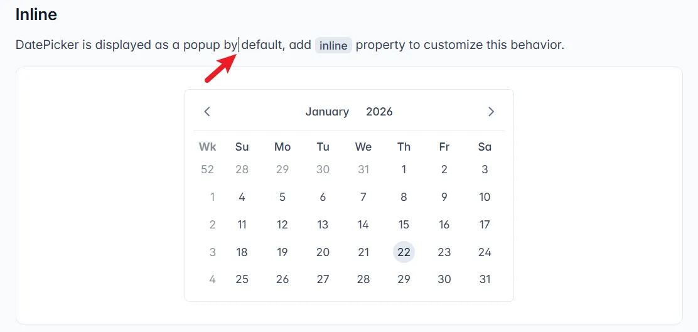
Task: Click January 27 under Tuesday
Action: 323,279
